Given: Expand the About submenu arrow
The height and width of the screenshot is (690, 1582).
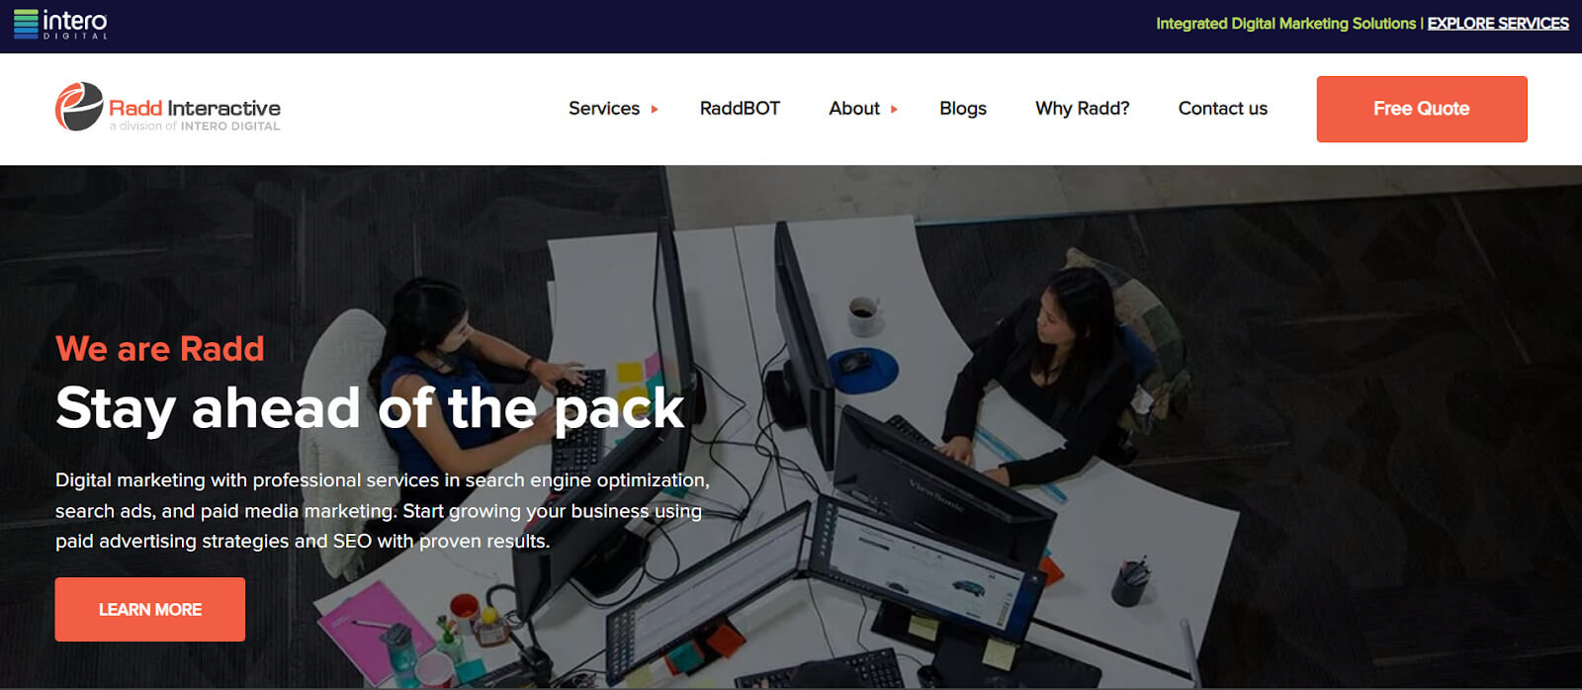Looking at the screenshot, I should (x=894, y=110).
